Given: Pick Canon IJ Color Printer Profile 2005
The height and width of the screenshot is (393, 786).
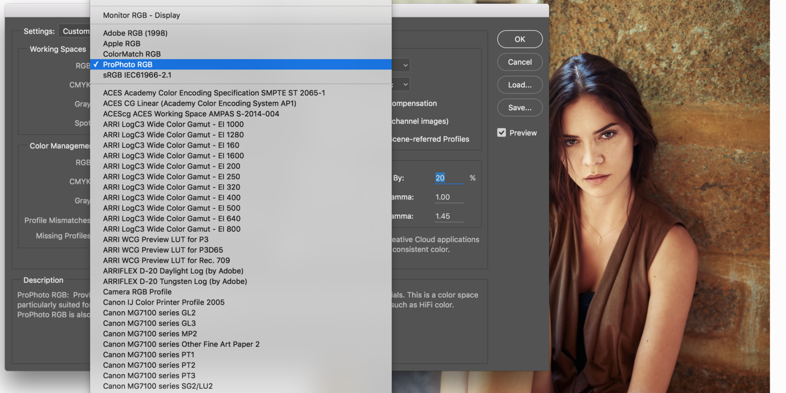Looking at the screenshot, I should pos(164,302).
